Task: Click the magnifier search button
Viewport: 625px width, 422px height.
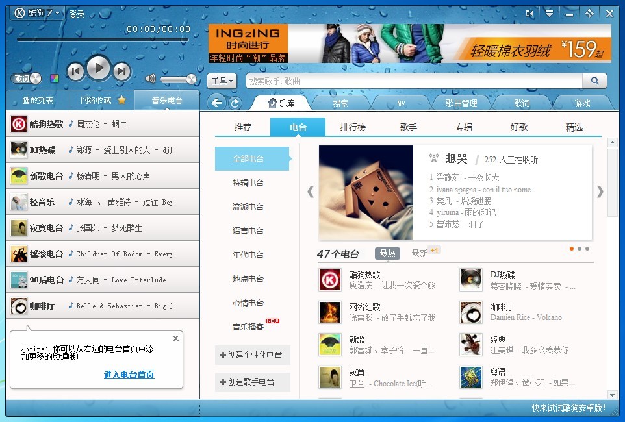Action: click(594, 81)
